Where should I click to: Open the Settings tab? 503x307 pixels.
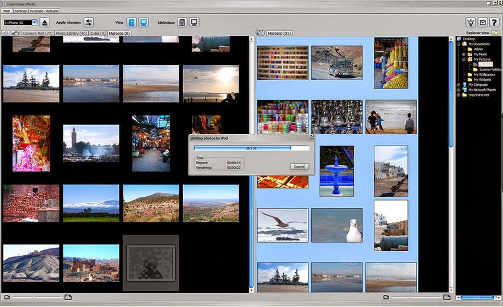point(20,11)
